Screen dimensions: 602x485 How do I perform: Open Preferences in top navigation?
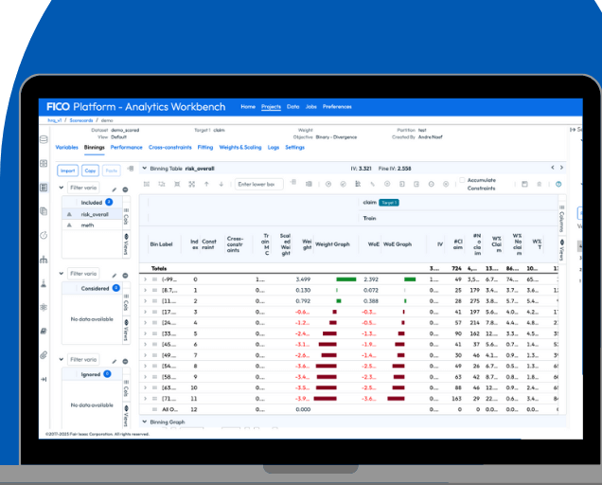[337, 106]
